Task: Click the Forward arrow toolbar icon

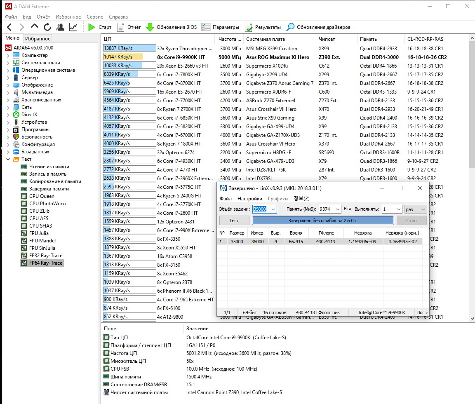Action: (x=21, y=27)
